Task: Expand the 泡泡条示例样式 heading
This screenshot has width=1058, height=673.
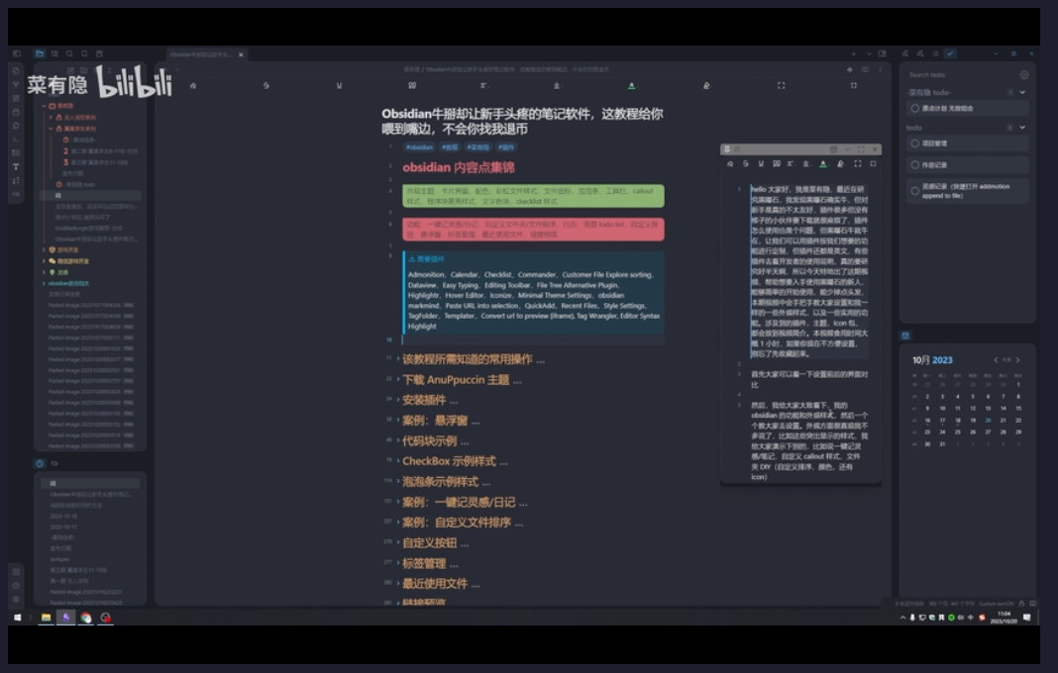Action: [398, 481]
